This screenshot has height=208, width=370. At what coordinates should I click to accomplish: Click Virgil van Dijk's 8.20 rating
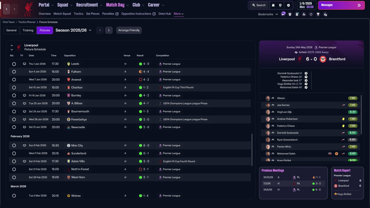pos(353,112)
